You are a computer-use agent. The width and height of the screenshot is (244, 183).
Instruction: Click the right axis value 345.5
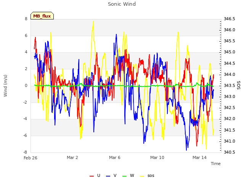[x=230, y=41]
